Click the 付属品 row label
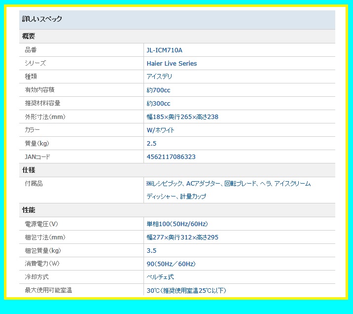 tap(34, 184)
